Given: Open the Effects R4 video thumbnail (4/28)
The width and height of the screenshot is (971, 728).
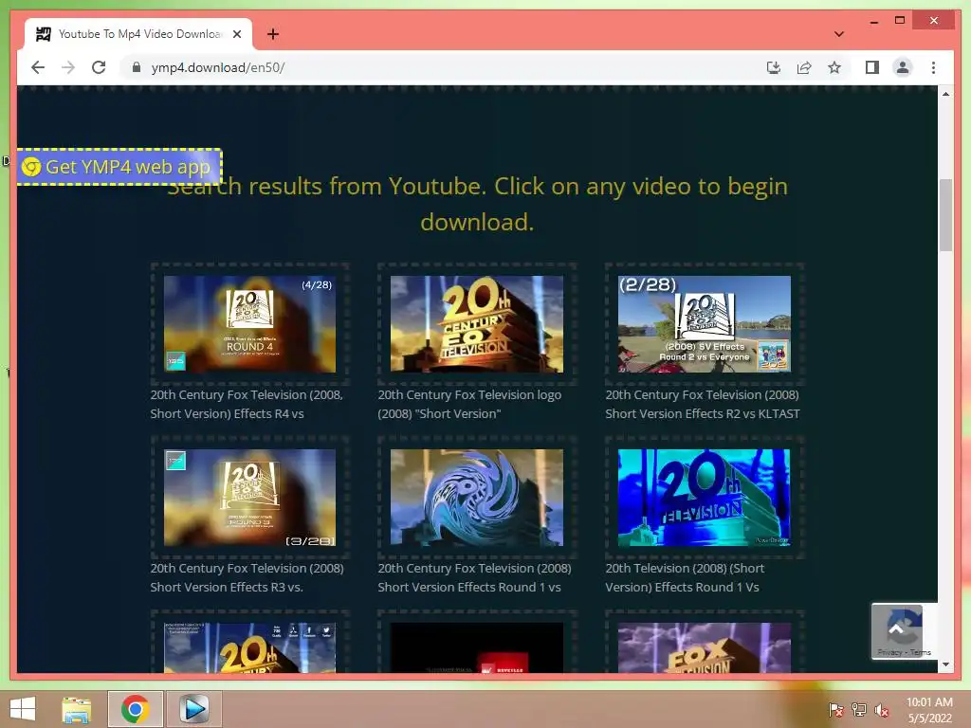Looking at the screenshot, I should [249, 324].
